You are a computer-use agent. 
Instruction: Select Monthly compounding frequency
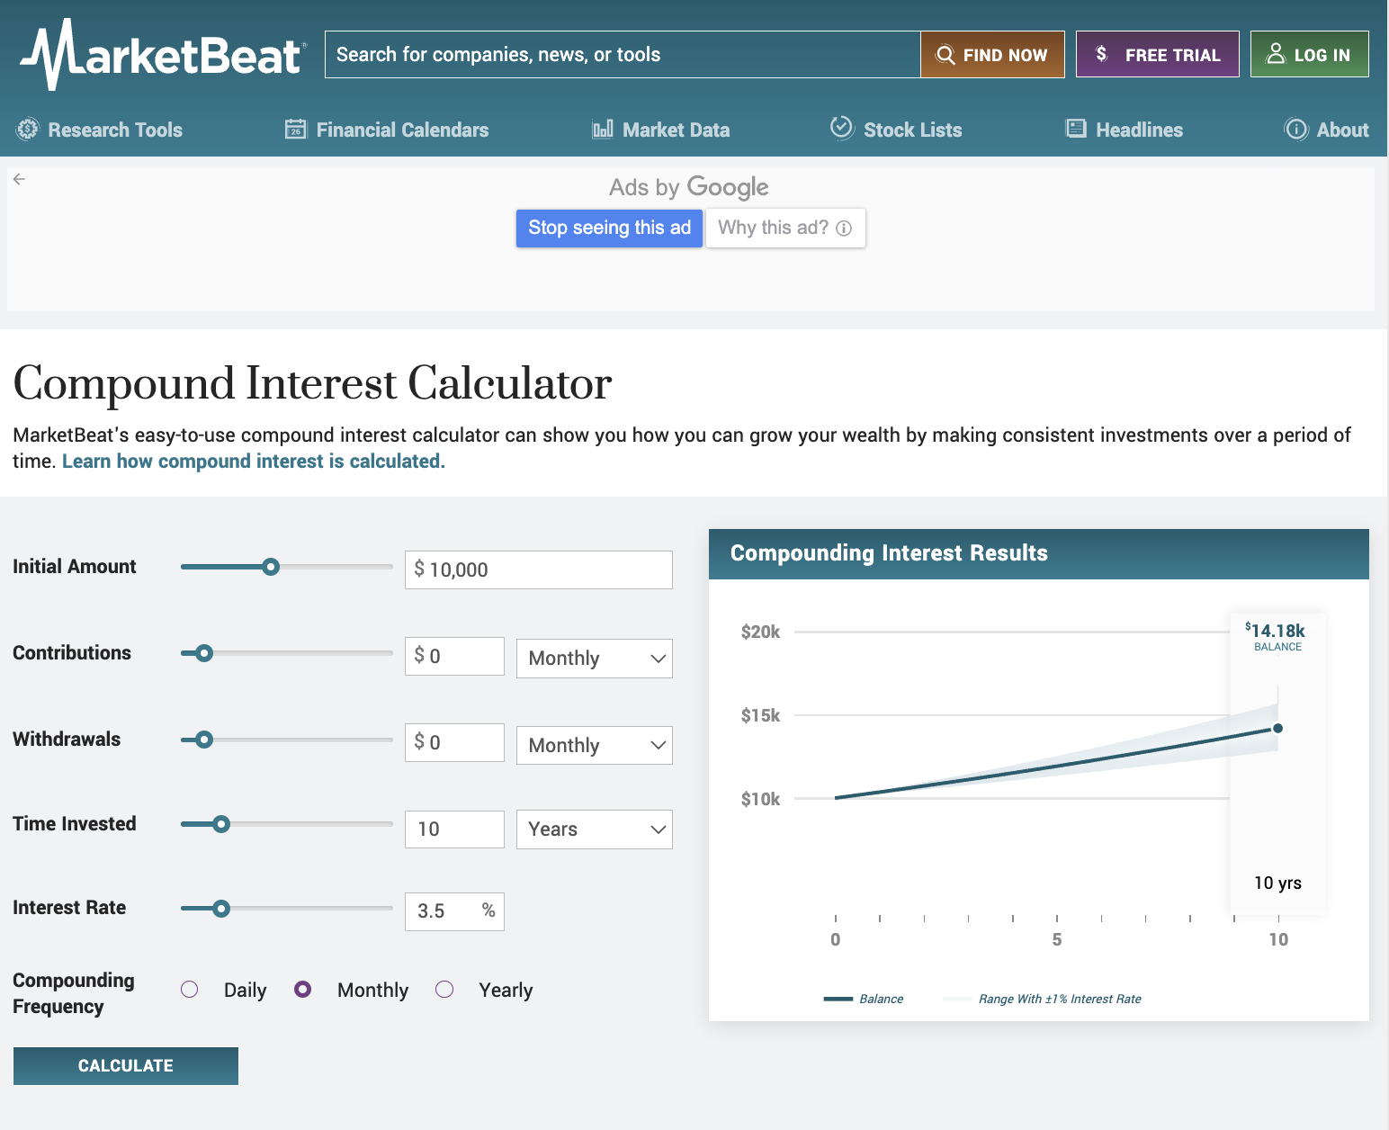pyautogui.click(x=303, y=990)
